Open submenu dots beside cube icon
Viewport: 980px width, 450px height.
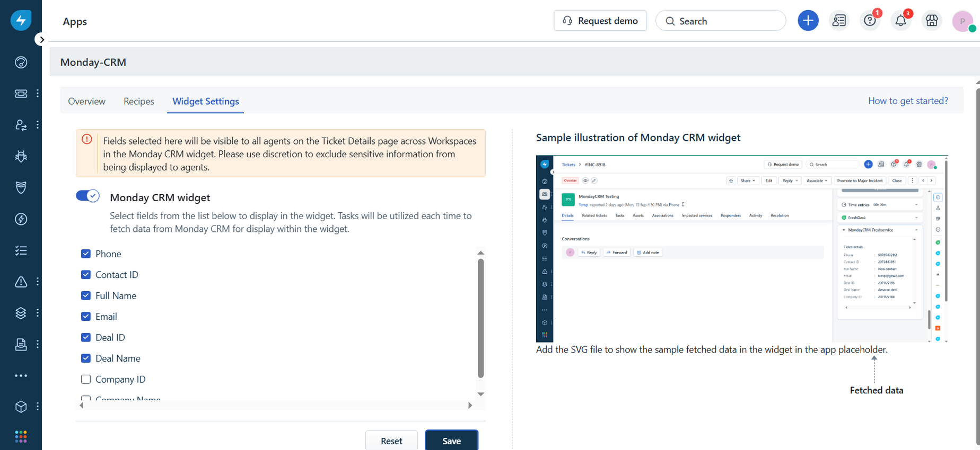coord(38,407)
